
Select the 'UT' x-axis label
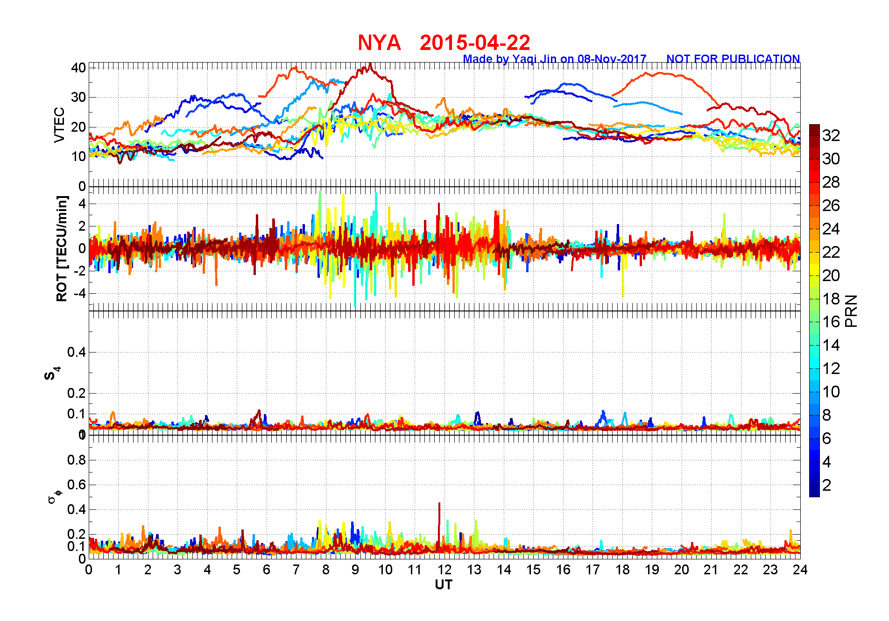[444, 585]
